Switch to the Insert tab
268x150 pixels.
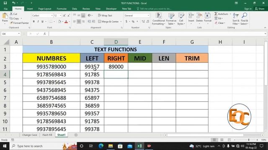[x=30, y=9]
